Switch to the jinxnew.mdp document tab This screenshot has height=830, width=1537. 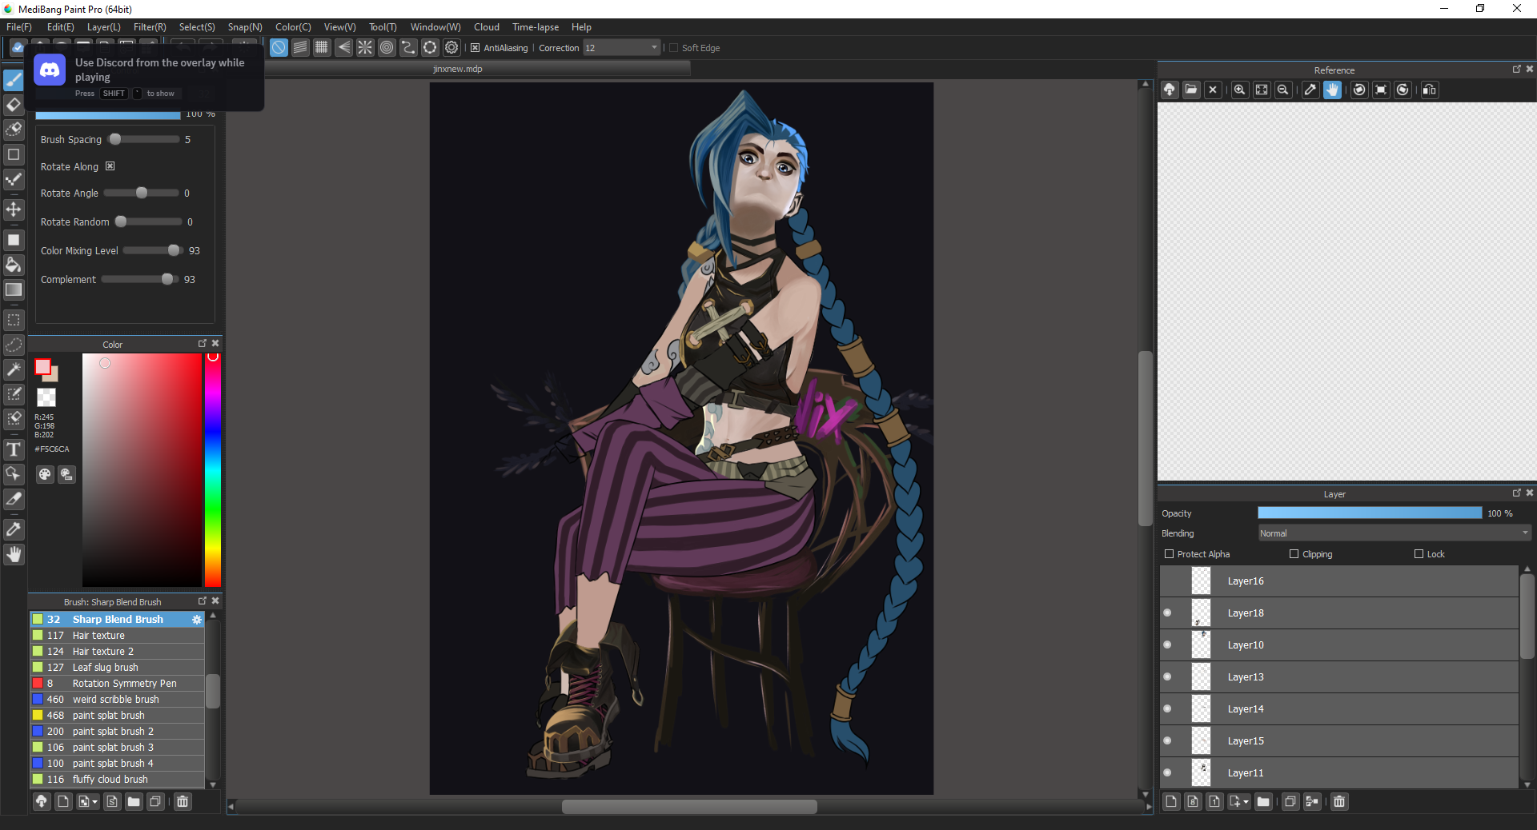(458, 69)
